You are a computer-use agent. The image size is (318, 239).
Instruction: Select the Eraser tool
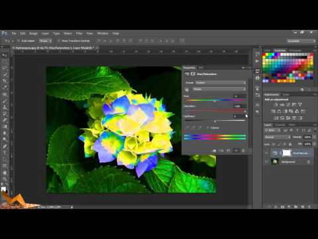5,120
